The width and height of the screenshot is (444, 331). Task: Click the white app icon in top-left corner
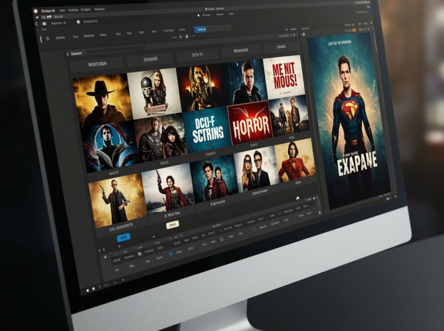coord(35,11)
